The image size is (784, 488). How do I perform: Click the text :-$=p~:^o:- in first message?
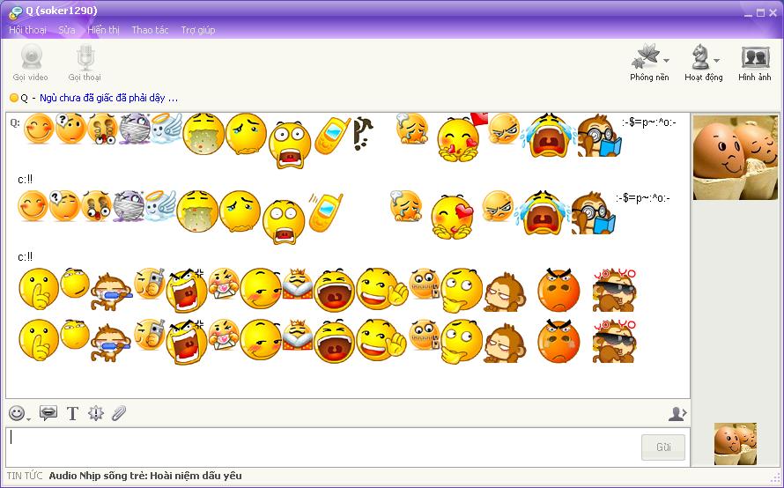(x=649, y=122)
